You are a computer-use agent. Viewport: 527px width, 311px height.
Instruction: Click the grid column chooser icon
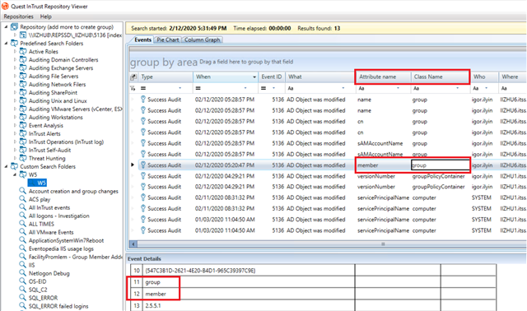coord(133,77)
